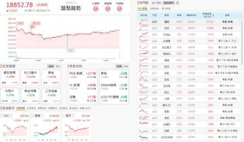Select 產業 toggle in 產業強弱 section
Image resolution: width=244 pixels, height=142 pixels.
(x=51, y=66)
